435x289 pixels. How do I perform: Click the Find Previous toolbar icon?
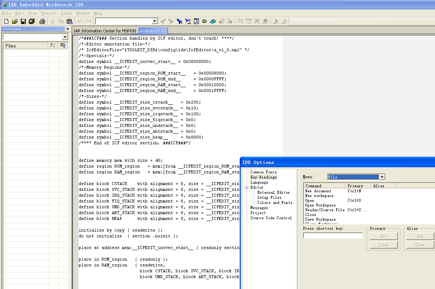[163, 21]
